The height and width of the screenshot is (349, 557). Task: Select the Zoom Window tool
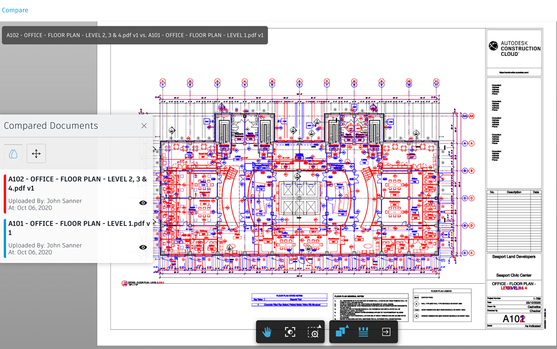(314, 332)
